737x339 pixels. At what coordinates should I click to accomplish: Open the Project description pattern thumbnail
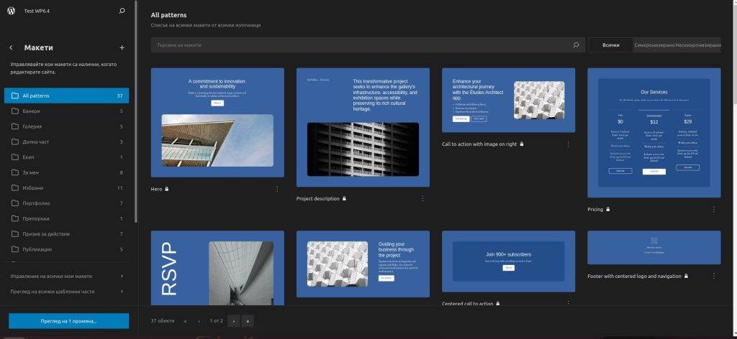pos(363,128)
